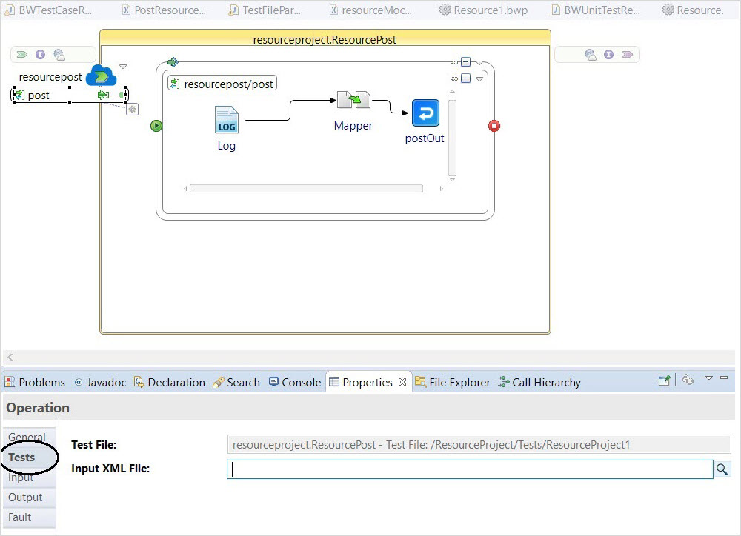Expand the dropdown arrow beside resourcepost service
Viewport: 741px width, 536px height.
(x=123, y=67)
